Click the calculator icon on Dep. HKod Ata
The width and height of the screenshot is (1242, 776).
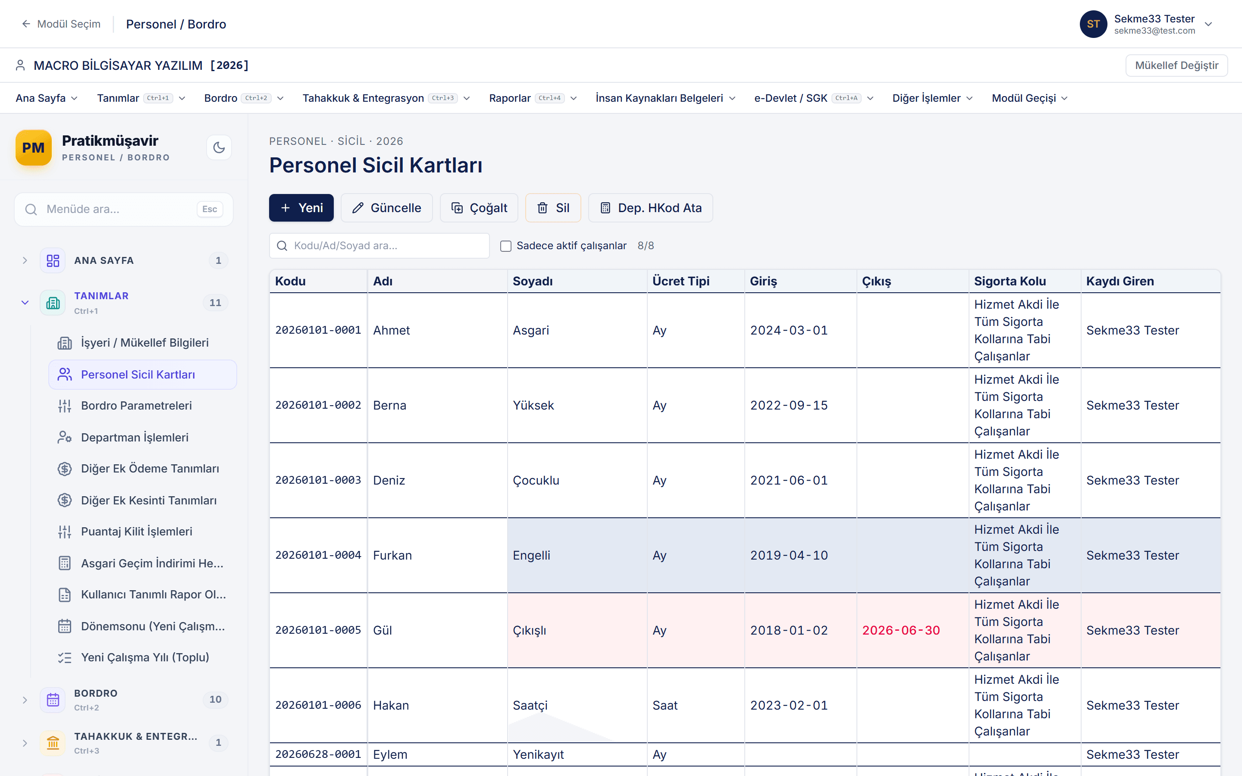click(605, 208)
